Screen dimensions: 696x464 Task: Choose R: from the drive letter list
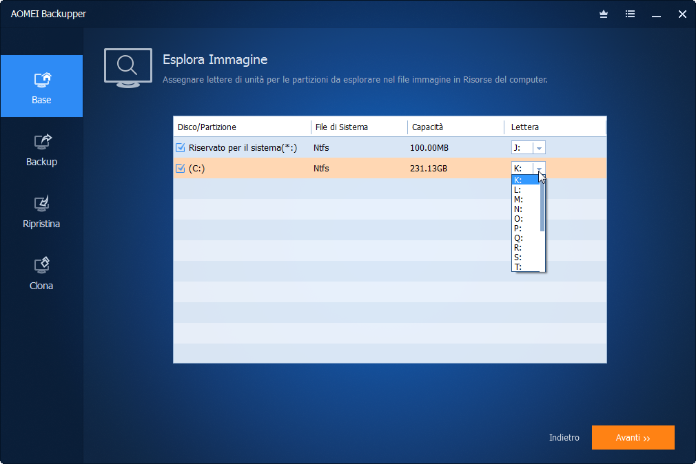point(526,248)
